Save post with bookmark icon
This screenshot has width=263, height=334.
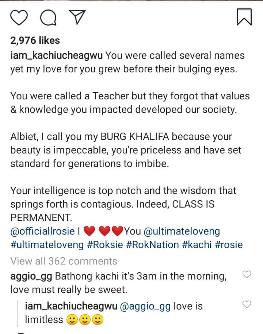pos(244,17)
